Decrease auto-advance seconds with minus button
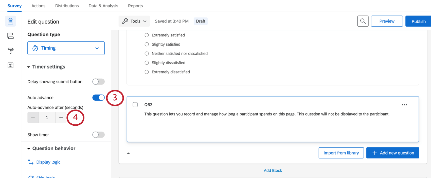 click(33, 118)
